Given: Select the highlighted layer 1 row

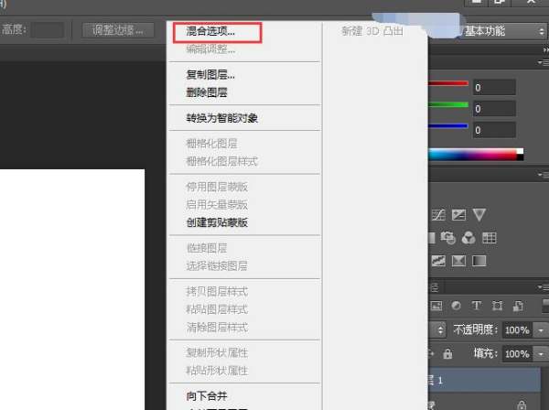Looking at the screenshot, I should coord(484,380).
